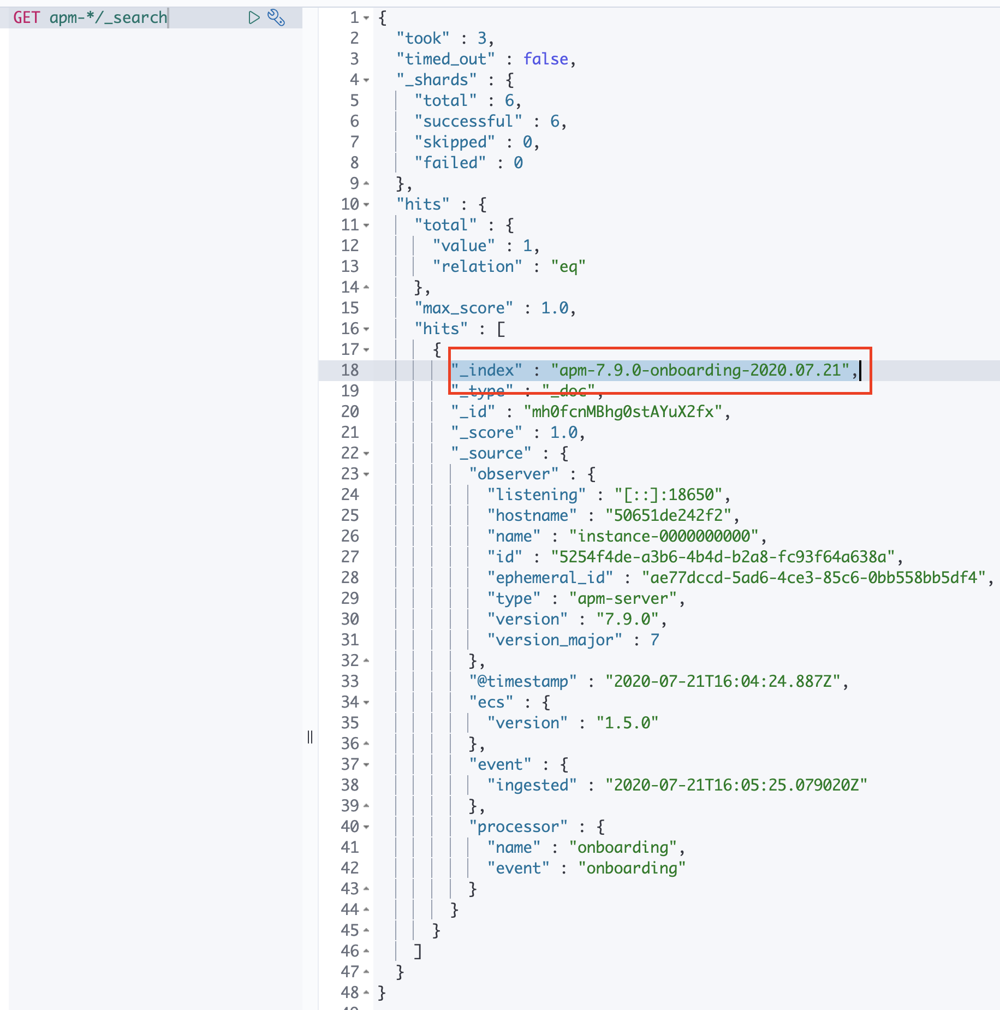Image resolution: width=1000 pixels, height=1010 pixels.
Task: Click the "failed" : 0 line
Action: point(468,163)
